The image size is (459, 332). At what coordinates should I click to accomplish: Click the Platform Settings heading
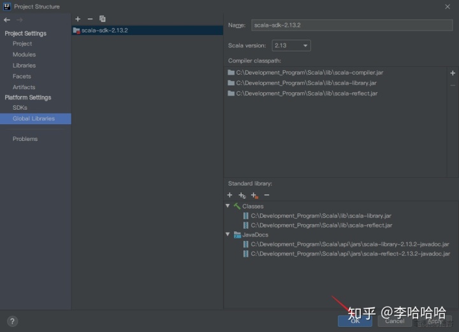point(28,97)
